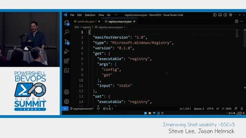Click the DSC breadcrumb segment
This screenshot has height=138, width=246.
(77, 27)
